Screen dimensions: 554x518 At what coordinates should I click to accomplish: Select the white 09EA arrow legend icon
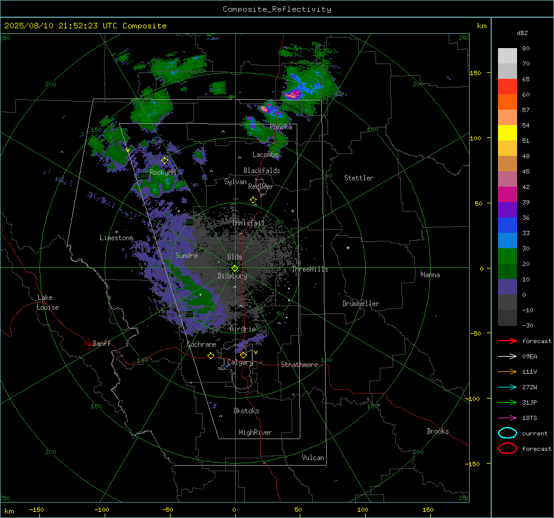[x=507, y=357]
